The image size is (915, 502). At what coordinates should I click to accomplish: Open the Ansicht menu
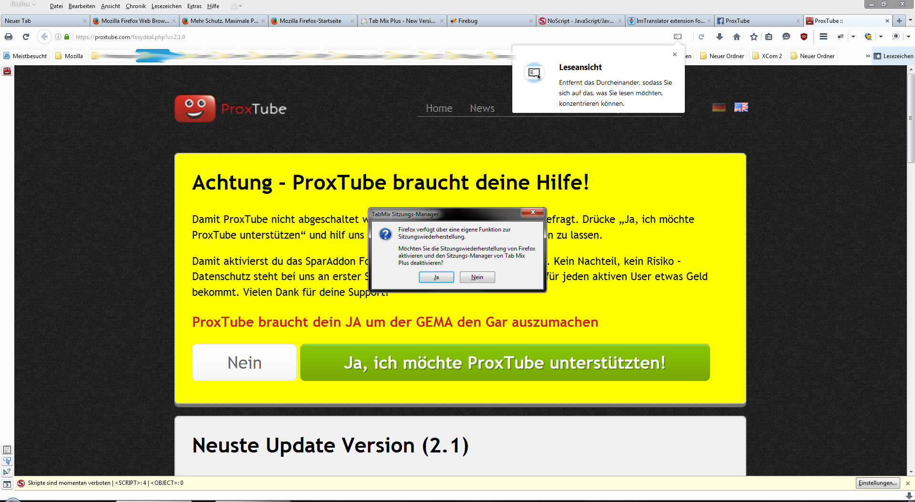point(110,6)
